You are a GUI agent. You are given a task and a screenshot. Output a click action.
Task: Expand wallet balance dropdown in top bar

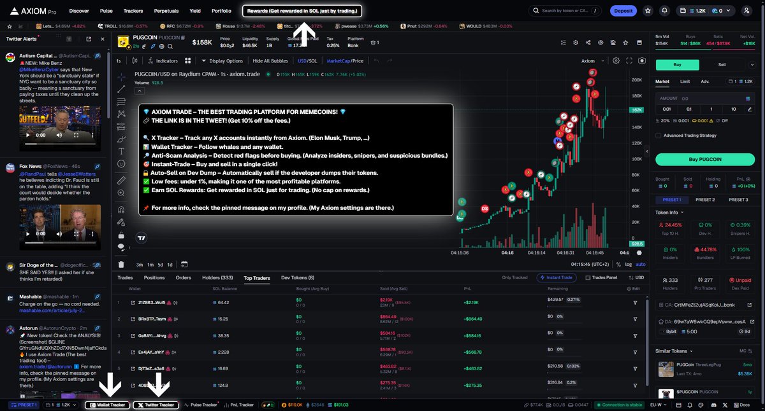coord(729,11)
